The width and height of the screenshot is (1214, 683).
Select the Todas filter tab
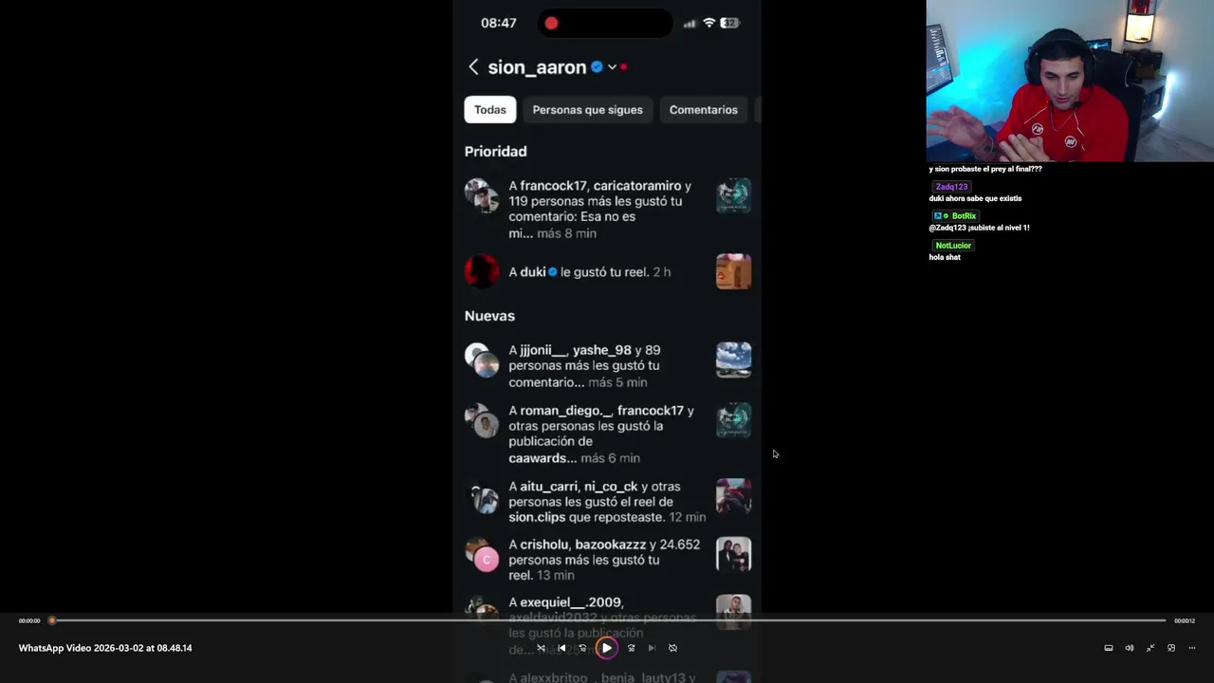(490, 109)
